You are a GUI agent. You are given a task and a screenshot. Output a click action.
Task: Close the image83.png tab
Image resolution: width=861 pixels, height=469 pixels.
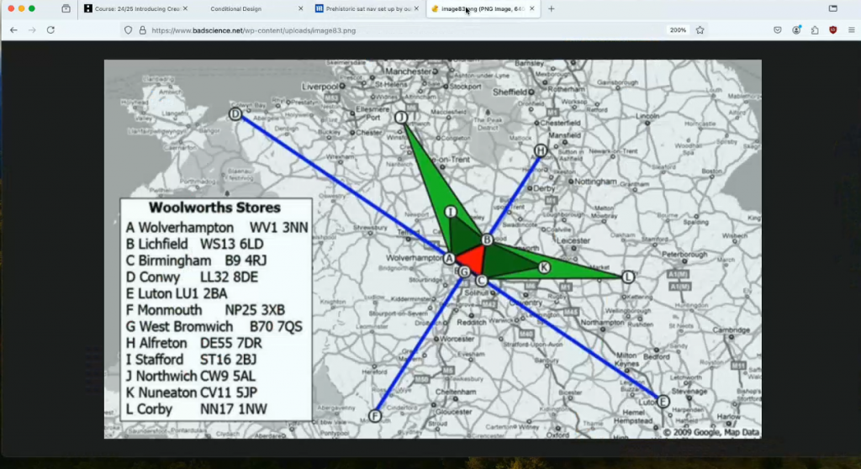click(533, 8)
